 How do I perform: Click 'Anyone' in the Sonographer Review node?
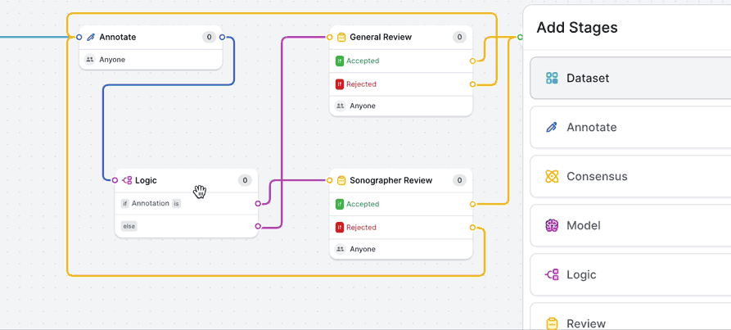pyautogui.click(x=363, y=250)
